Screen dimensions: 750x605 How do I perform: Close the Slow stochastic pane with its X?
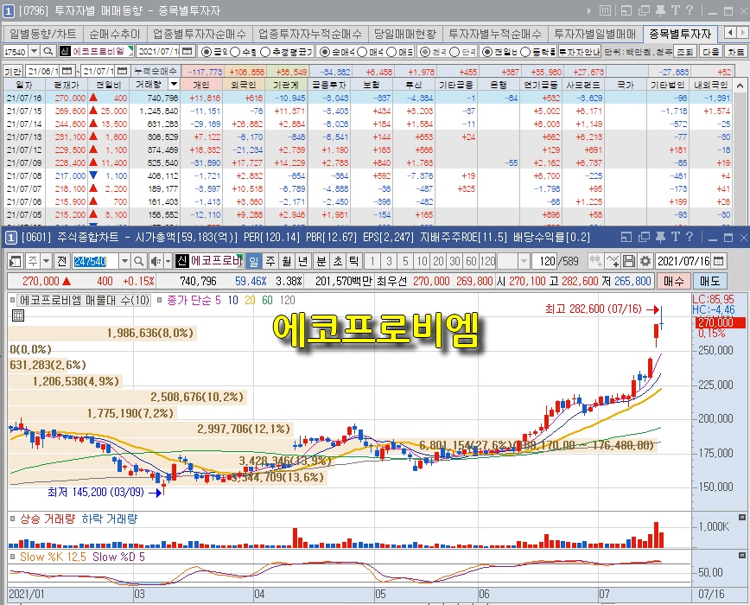(742, 555)
